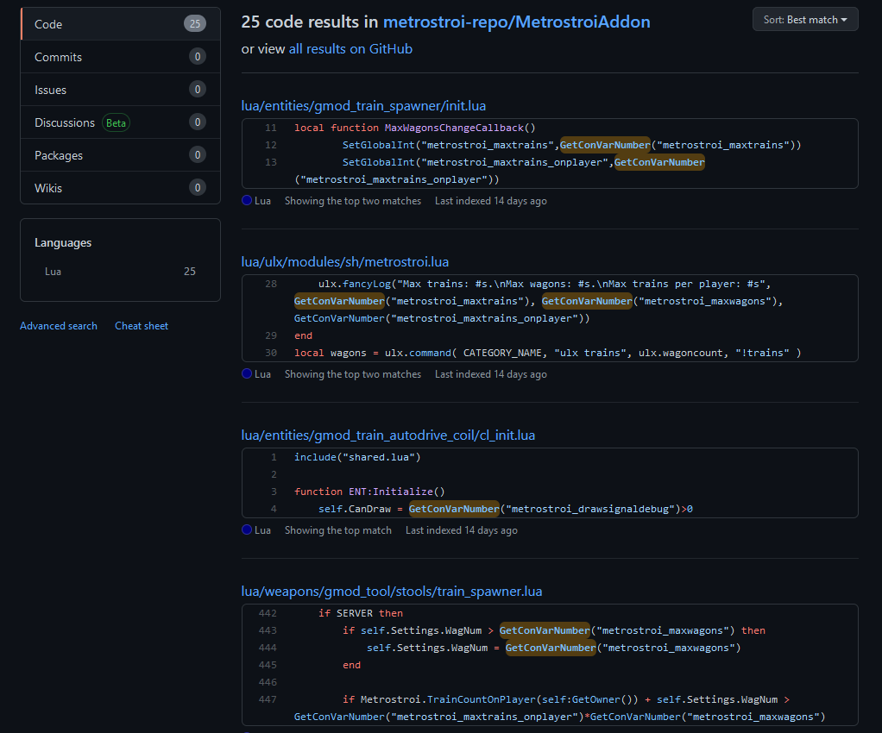Select the Issues section
Viewport: 882px width, 733px height.
tap(50, 89)
